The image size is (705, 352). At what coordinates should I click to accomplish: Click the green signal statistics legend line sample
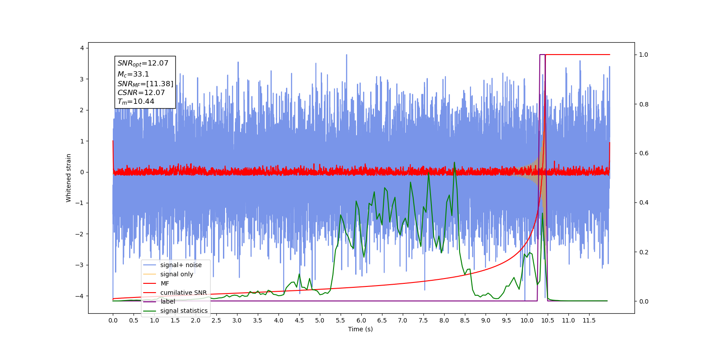click(150, 311)
